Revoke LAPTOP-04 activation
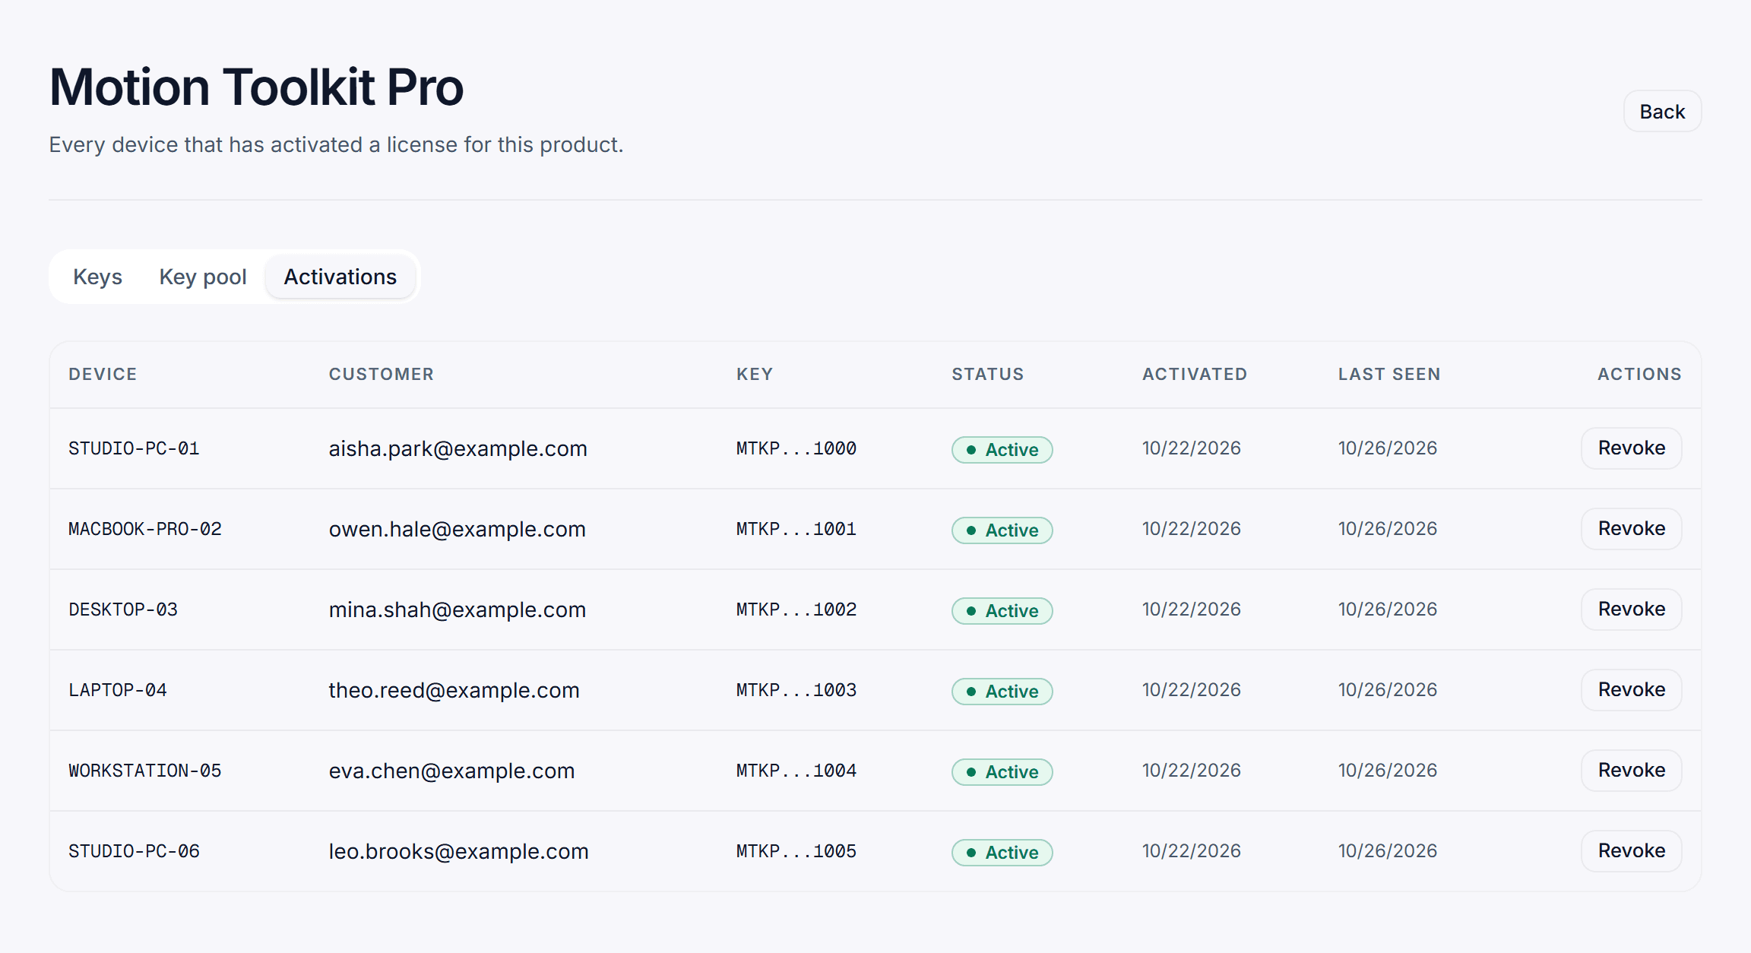This screenshot has height=953, width=1751. pos(1632,690)
